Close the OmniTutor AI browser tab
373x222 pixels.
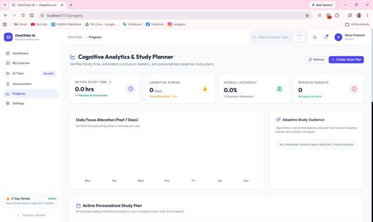point(62,5)
